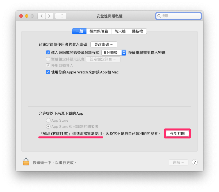The image size is (219, 192).
Task: Open help with the question mark button
Action: coord(195,162)
